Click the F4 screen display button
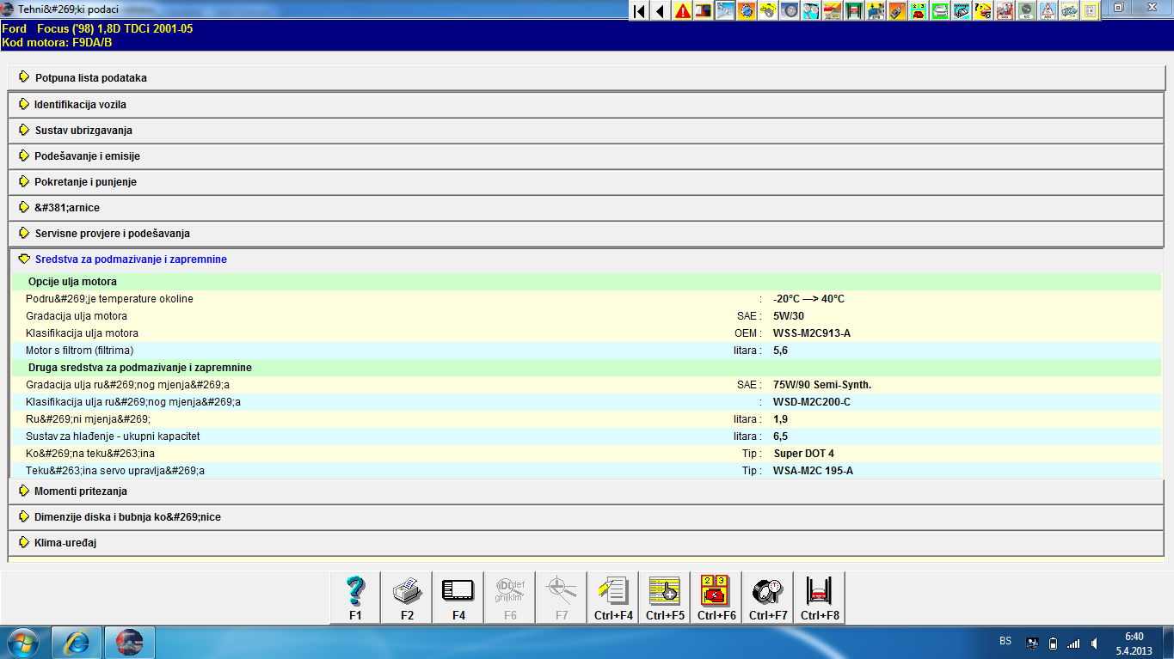The width and height of the screenshot is (1174, 659). (x=458, y=598)
